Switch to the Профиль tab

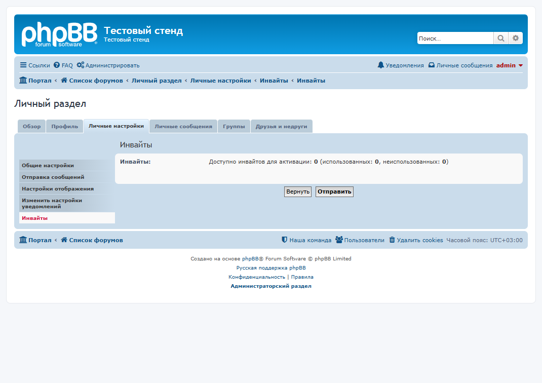(65, 127)
